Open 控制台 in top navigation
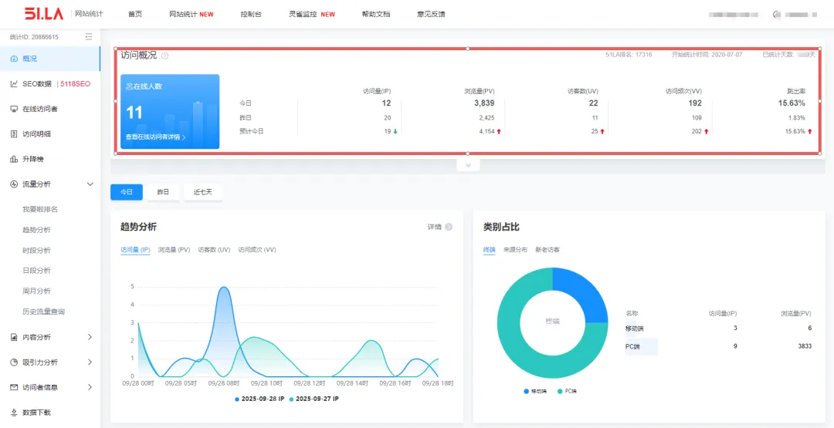Viewport: 834px width, 428px height. (x=251, y=15)
